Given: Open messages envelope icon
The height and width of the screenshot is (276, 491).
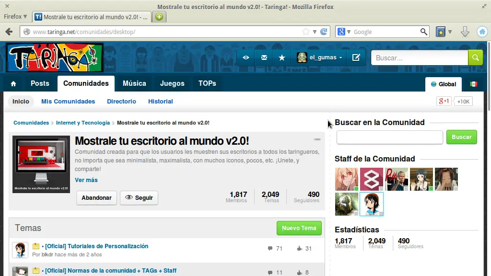Looking at the screenshot, I should point(264,57).
